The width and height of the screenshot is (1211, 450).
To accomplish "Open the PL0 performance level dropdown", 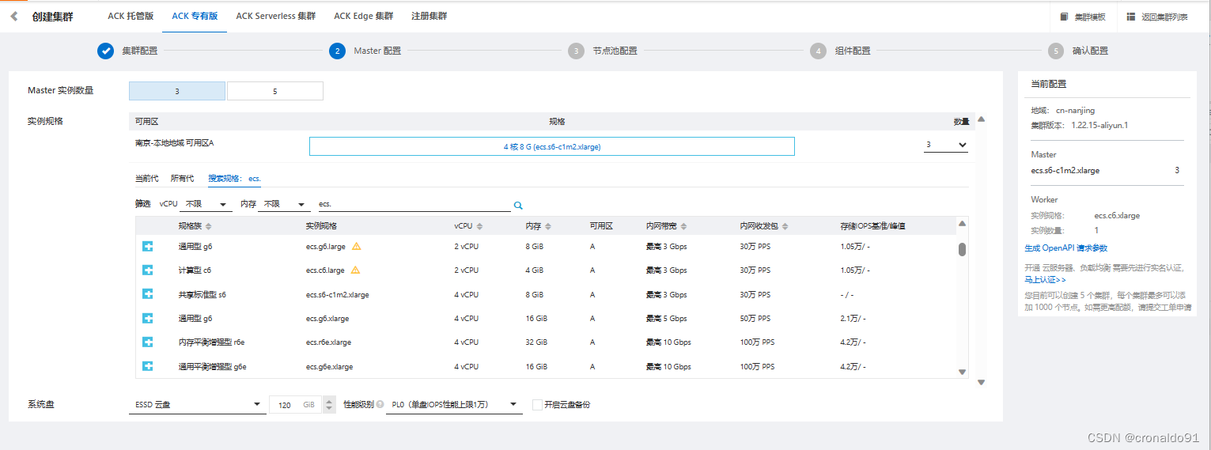I will click(454, 405).
